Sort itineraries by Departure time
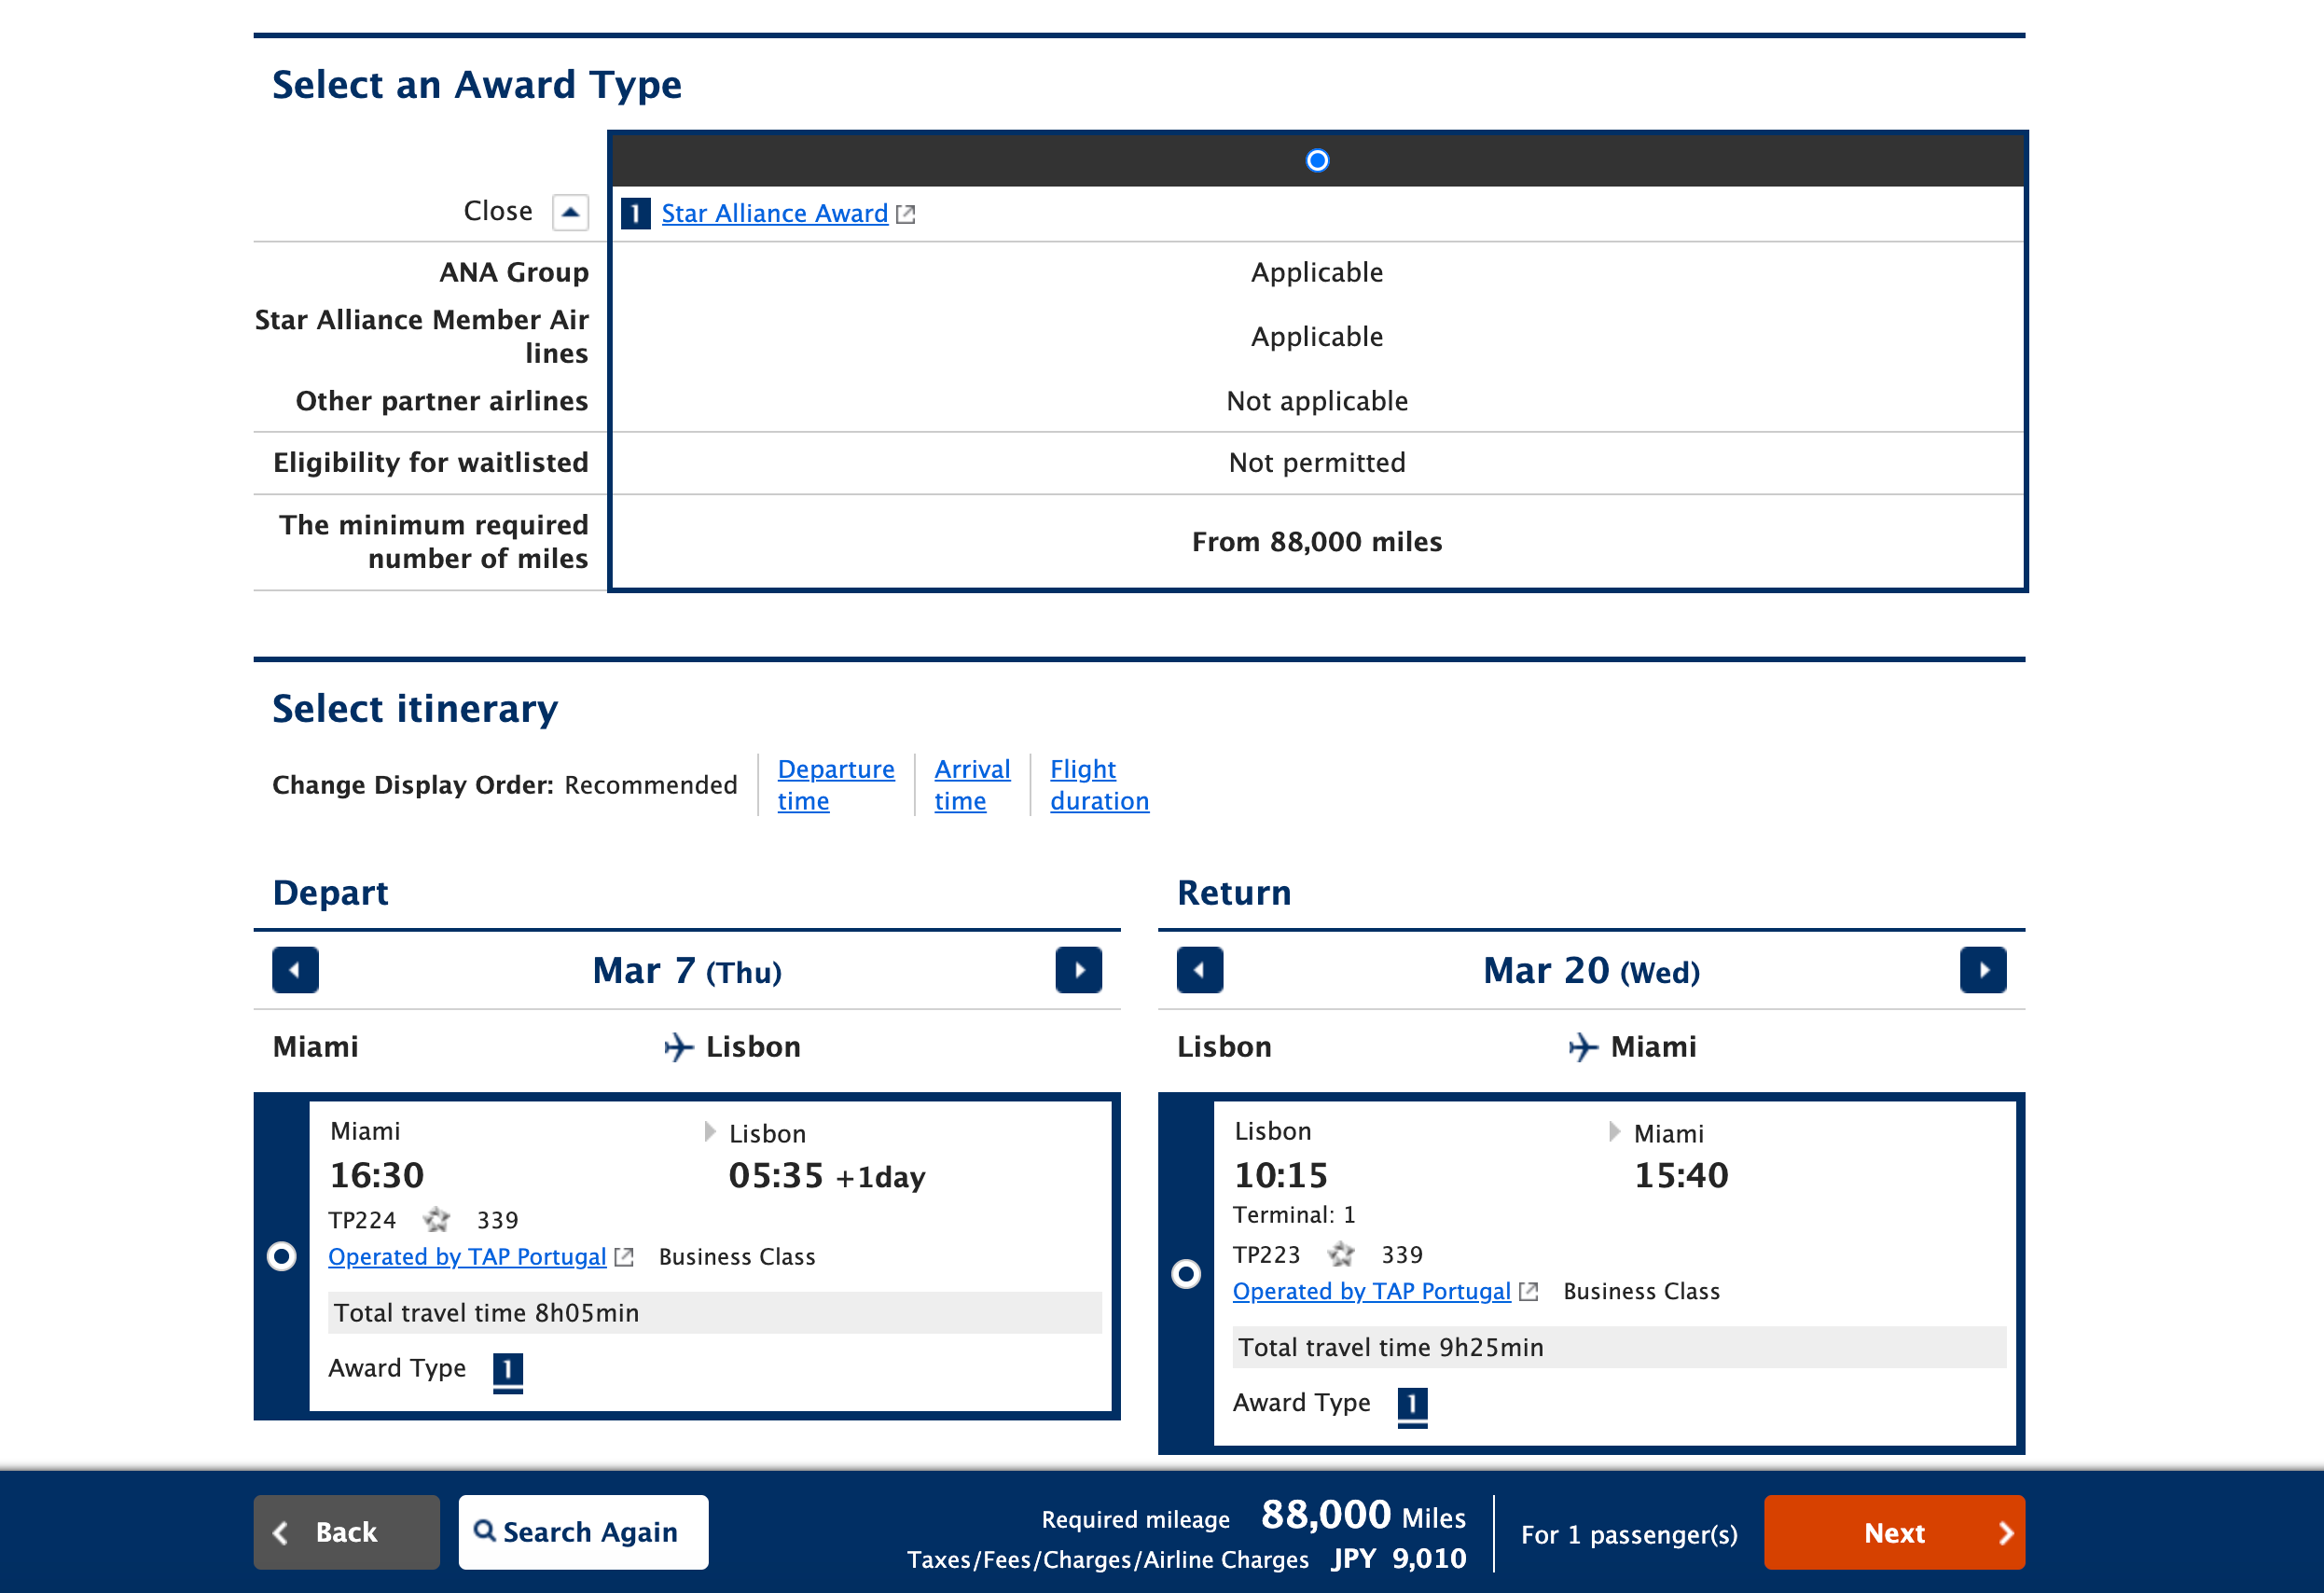The height and width of the screenshot is (1593, 2324). click(x=836, y=784)
